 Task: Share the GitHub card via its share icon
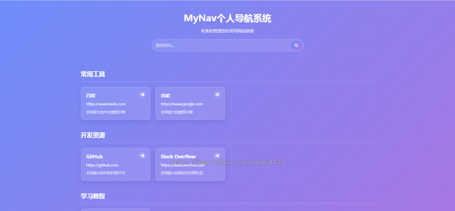[x=142, y=156]
